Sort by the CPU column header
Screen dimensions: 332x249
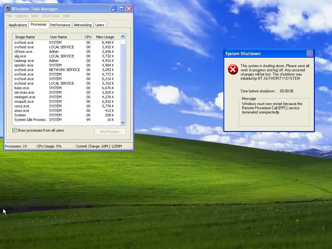(88, 37)
